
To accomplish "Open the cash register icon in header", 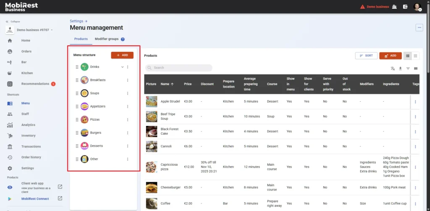I will coord(394,7).
